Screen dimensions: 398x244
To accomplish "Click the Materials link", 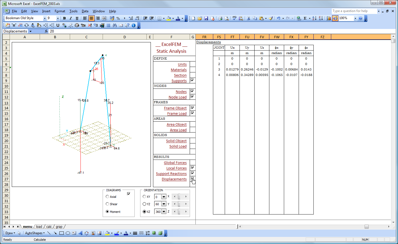I will pos(179,70).
